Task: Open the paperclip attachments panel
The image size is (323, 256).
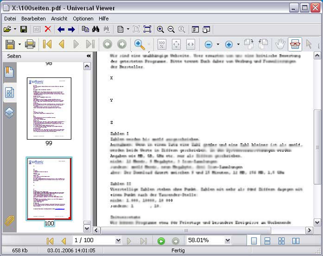Action: pyautogui.click(x=9, y=221)
